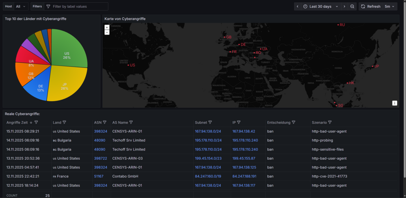Click the zoom out time range magnifier
Viewport: 406px width, 198px height.
click(x=352, y=7)
